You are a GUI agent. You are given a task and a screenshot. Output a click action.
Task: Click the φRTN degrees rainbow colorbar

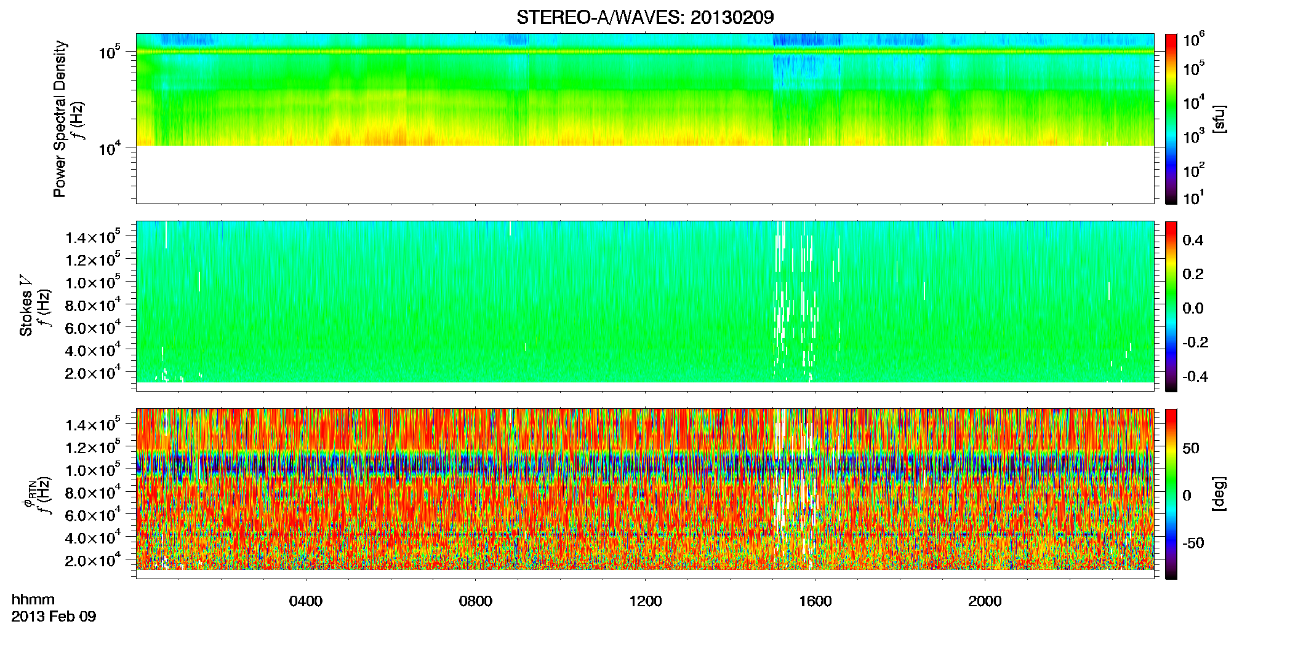[1171, 494]
